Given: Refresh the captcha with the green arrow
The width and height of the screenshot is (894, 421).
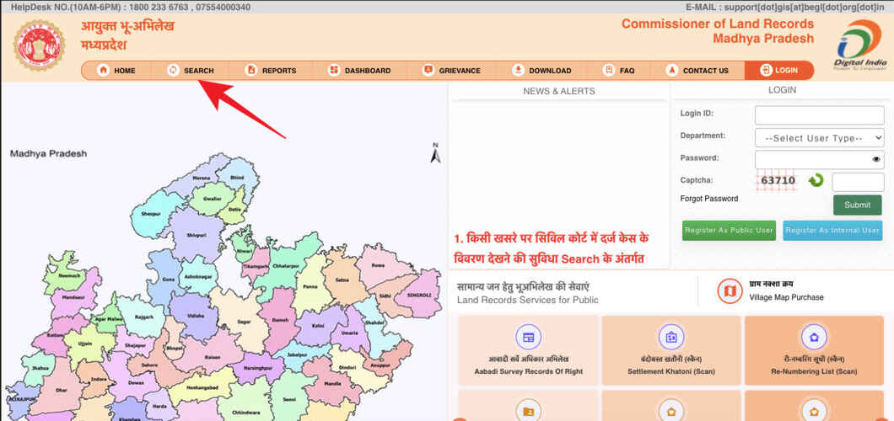Looking at the screenshot, I should (x=816, y=181).
